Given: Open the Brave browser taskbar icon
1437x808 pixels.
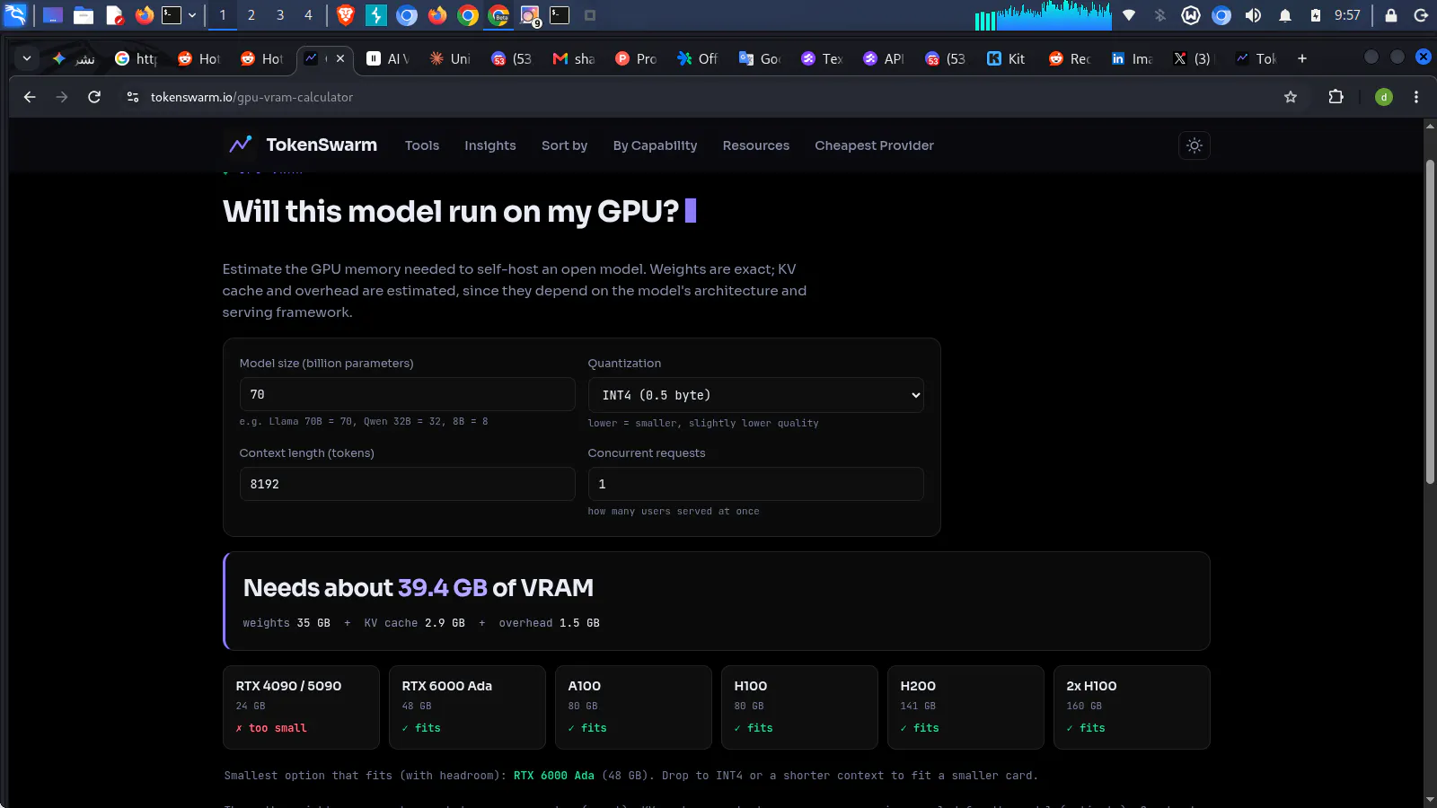Looking at the screenshot, I should pyautogui.click(x=346, y=15).
